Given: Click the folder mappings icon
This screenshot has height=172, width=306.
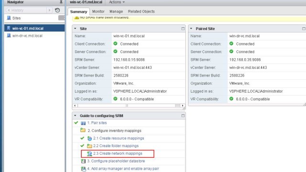Looking at the screenshot, I should tap(89, 146).
